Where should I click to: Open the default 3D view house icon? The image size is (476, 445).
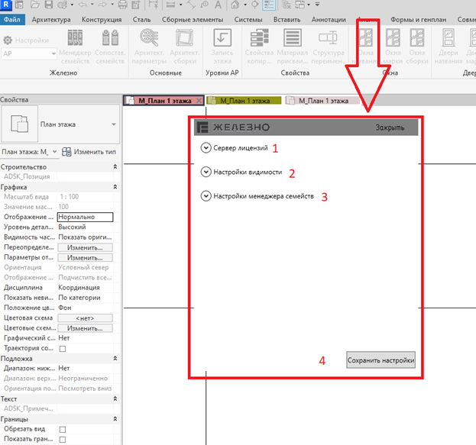click(235, 5)
